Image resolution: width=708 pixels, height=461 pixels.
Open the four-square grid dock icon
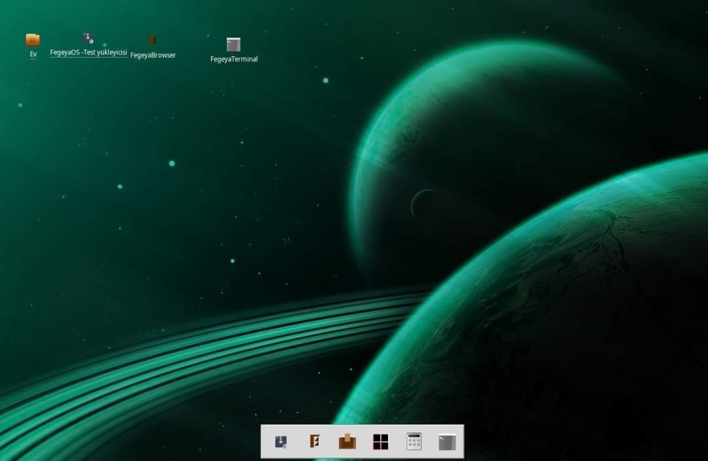pyautogui.click(x=381, y=441)
